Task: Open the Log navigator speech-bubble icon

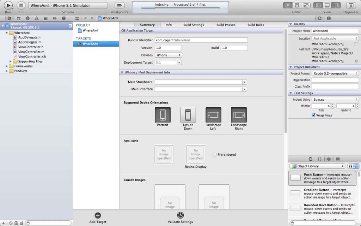Action: point(64,18)
